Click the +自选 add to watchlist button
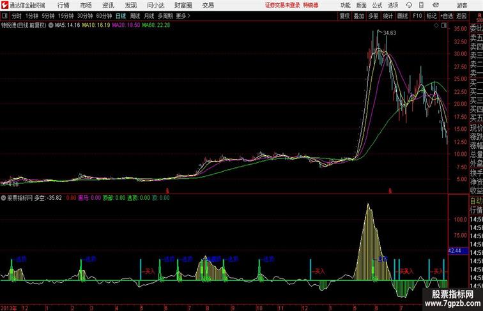The width and height of the screenshot is (483, 311). point(447,16)
